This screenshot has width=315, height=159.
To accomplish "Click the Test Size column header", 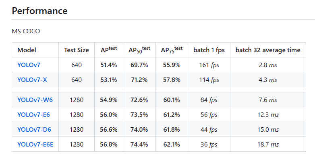I will [77, 50].
